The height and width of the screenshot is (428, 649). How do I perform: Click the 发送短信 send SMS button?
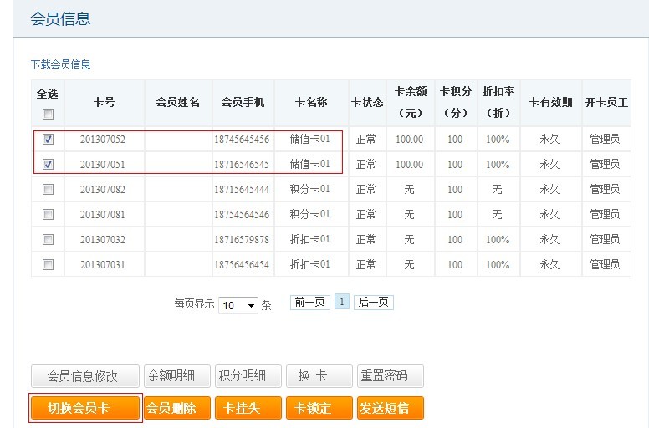(x=390, y=408)
